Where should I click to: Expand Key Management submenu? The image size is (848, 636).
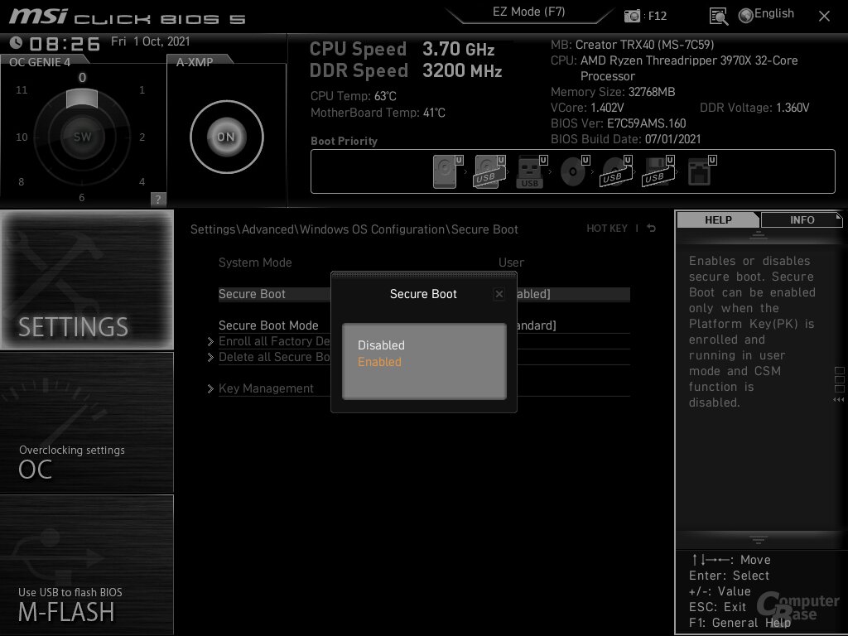tap(418, 388)
